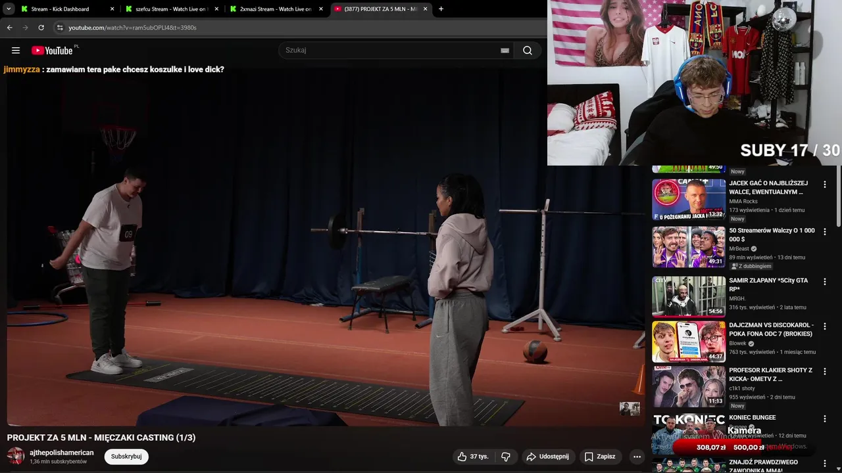Open the YouTube guide hamburger menu

tap(16, 51)
